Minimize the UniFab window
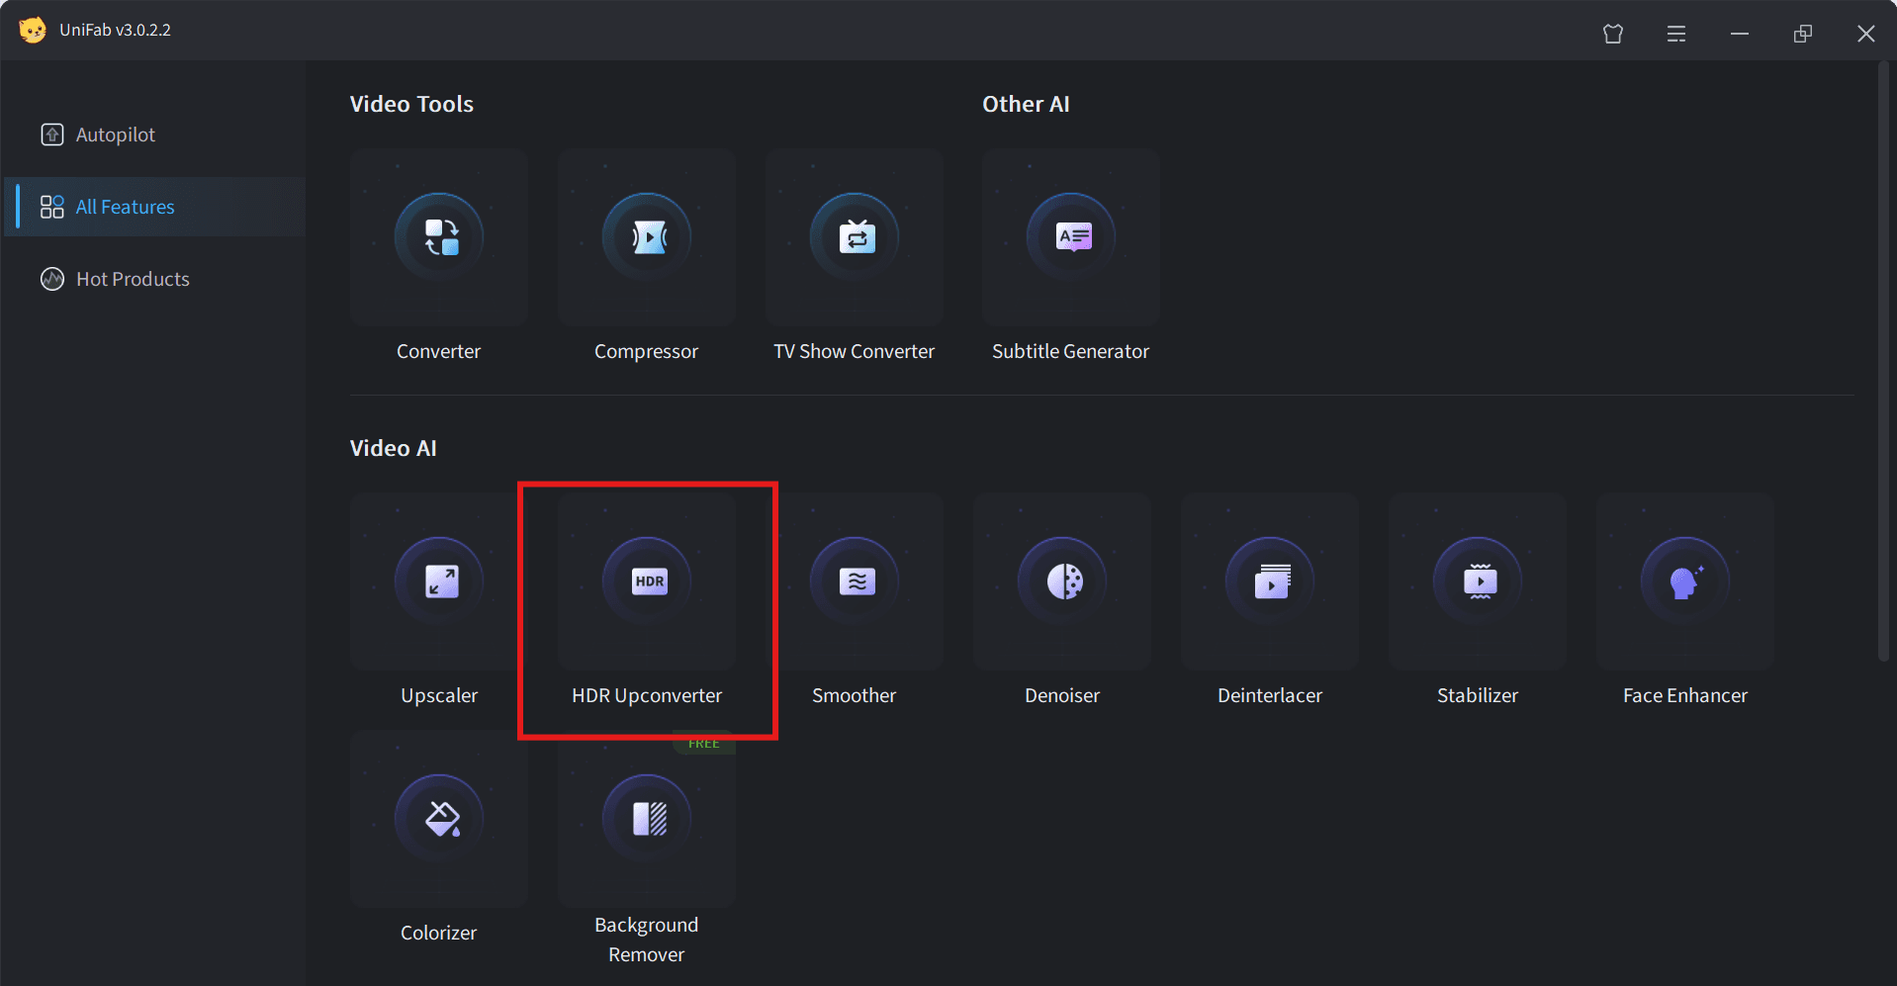The width and height of the screenshot is (1897, 986). pos(1740,34)
